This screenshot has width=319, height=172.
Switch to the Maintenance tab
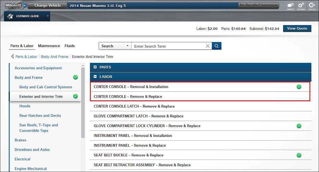pos(49,46)
